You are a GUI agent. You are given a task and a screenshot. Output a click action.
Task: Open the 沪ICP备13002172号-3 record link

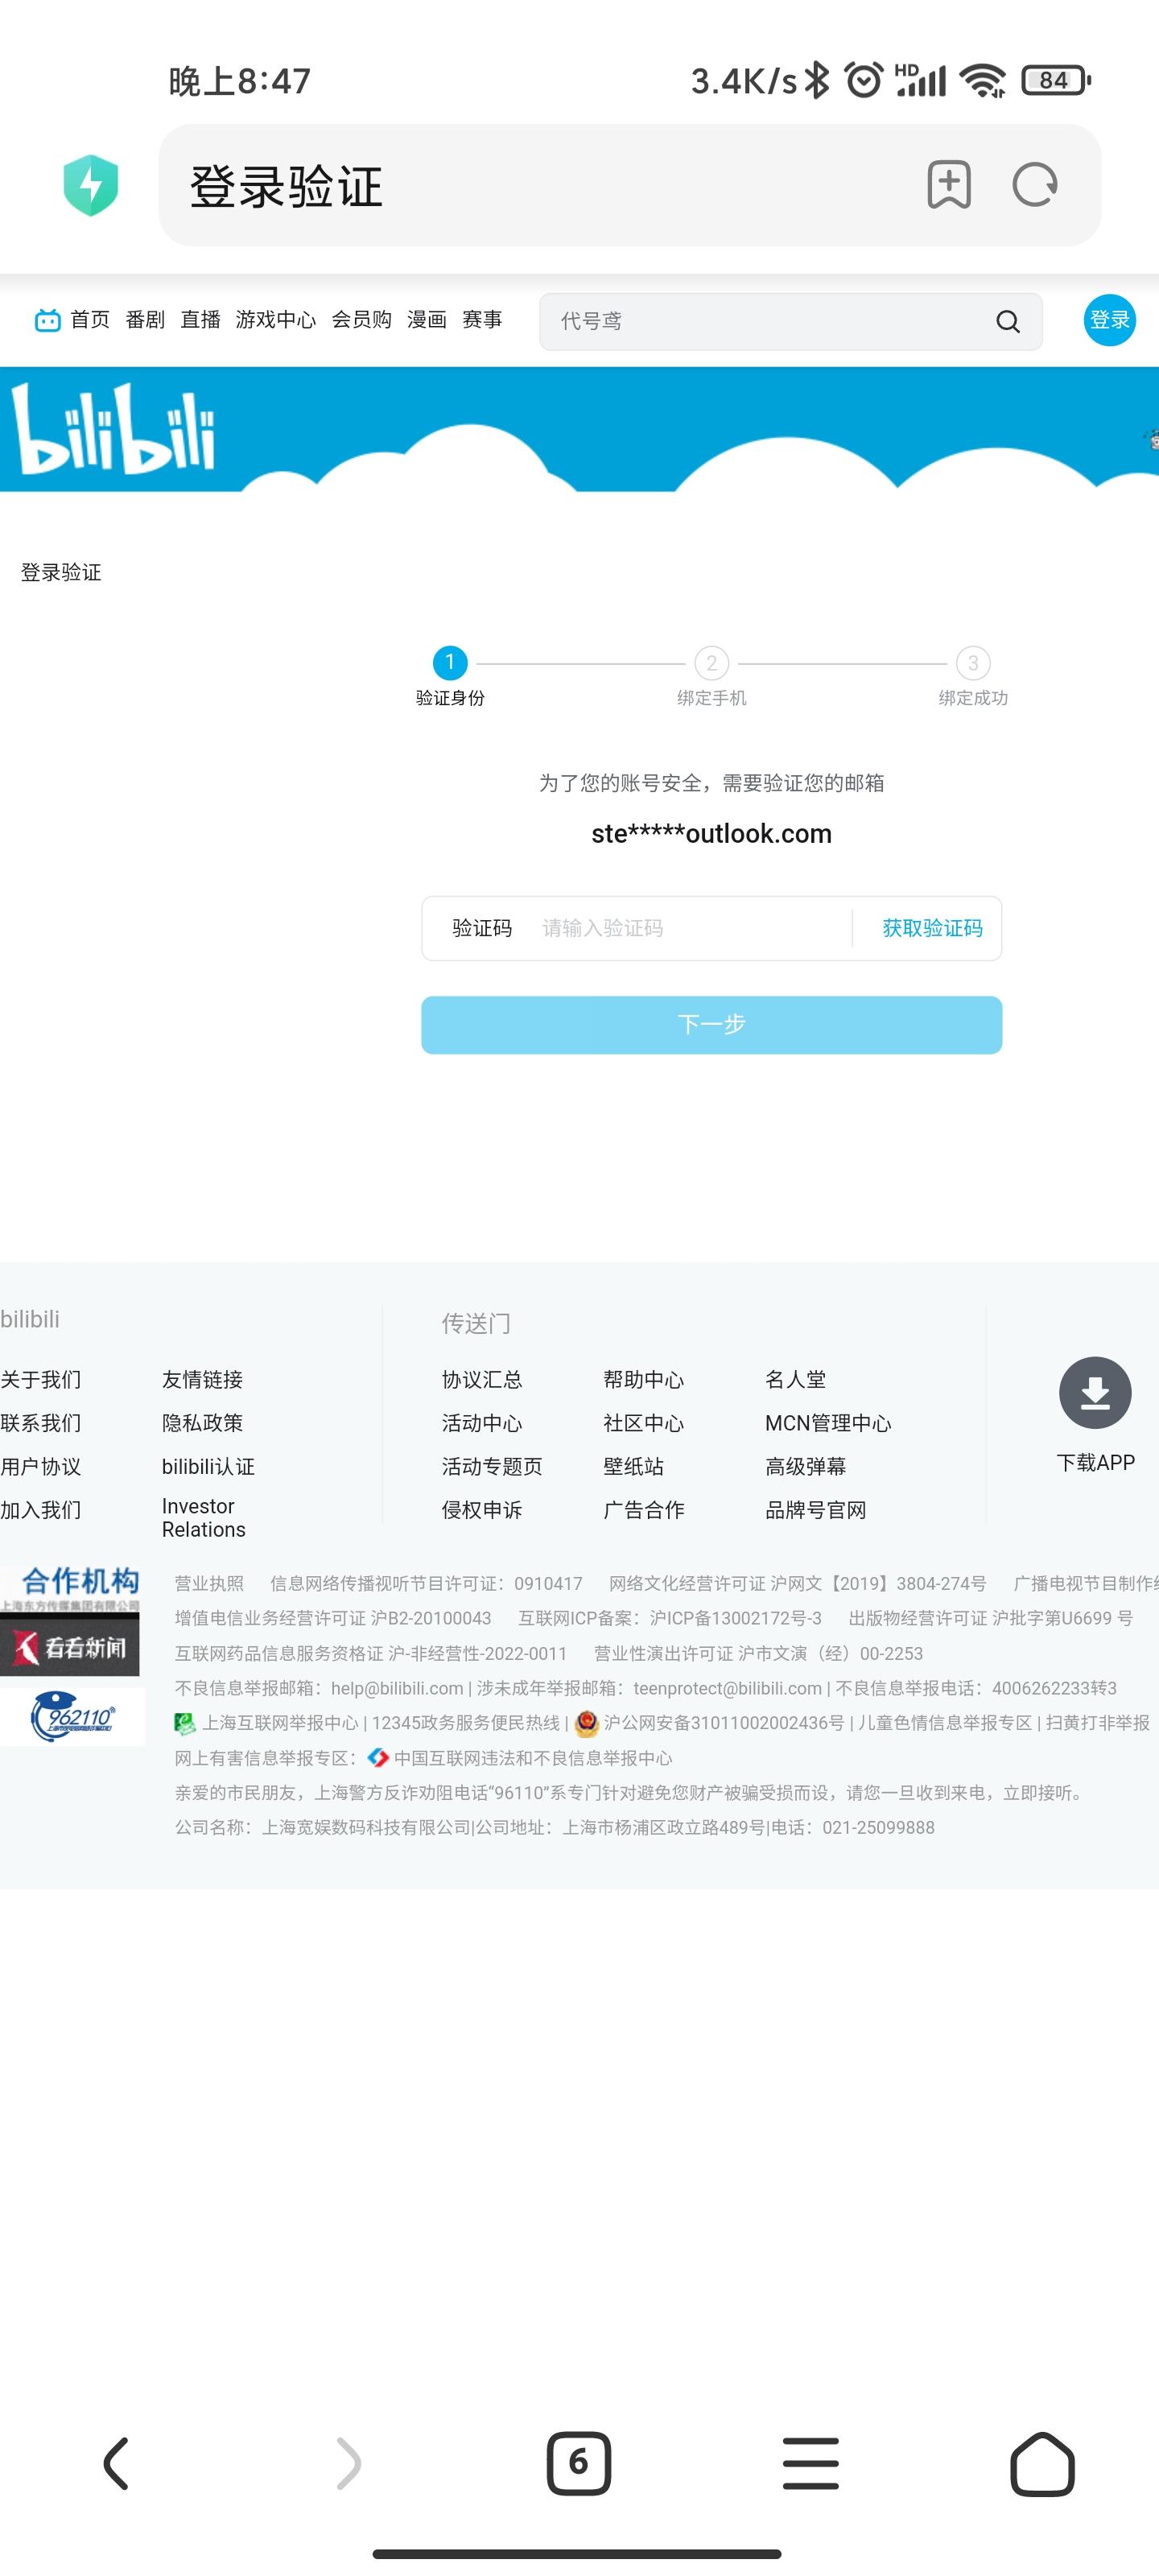tap(670, 1619)
